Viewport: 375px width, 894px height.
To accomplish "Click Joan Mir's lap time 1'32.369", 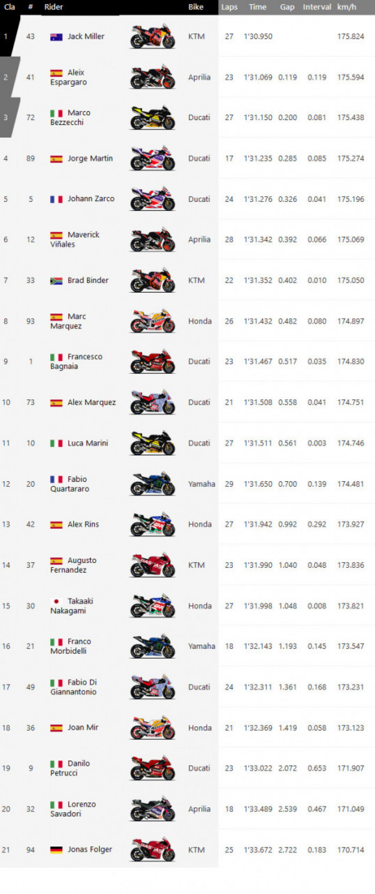I will tap(258, 728).
